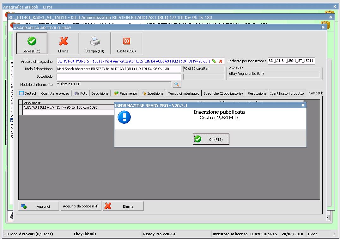The width and height of the screenshot is (340, 239).
Task: Click the bottom Elimina button with red X
Action: (x=123, y=206)
